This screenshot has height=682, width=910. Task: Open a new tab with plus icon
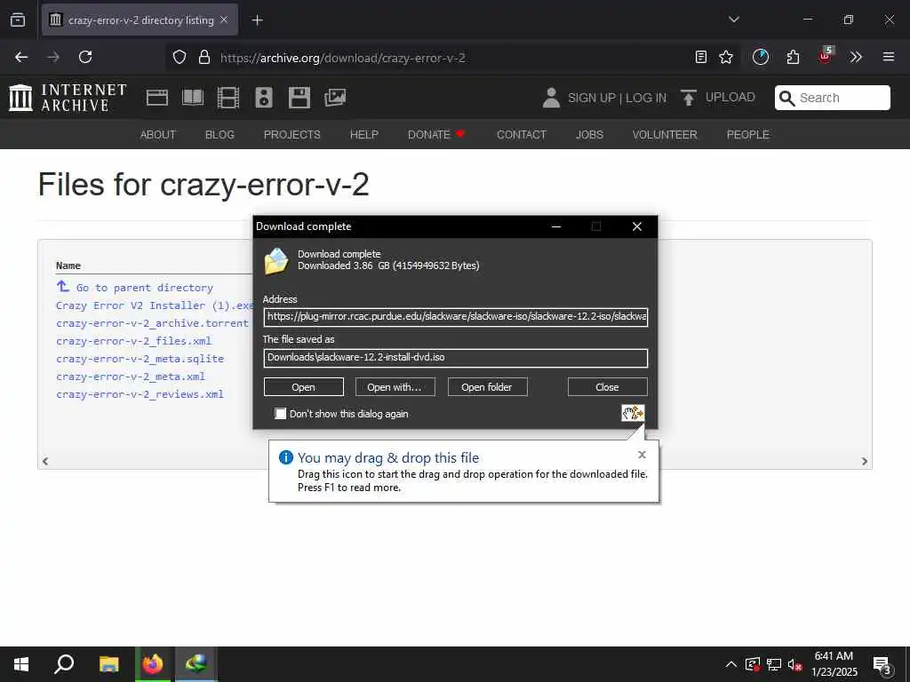[x=257, y=20]
